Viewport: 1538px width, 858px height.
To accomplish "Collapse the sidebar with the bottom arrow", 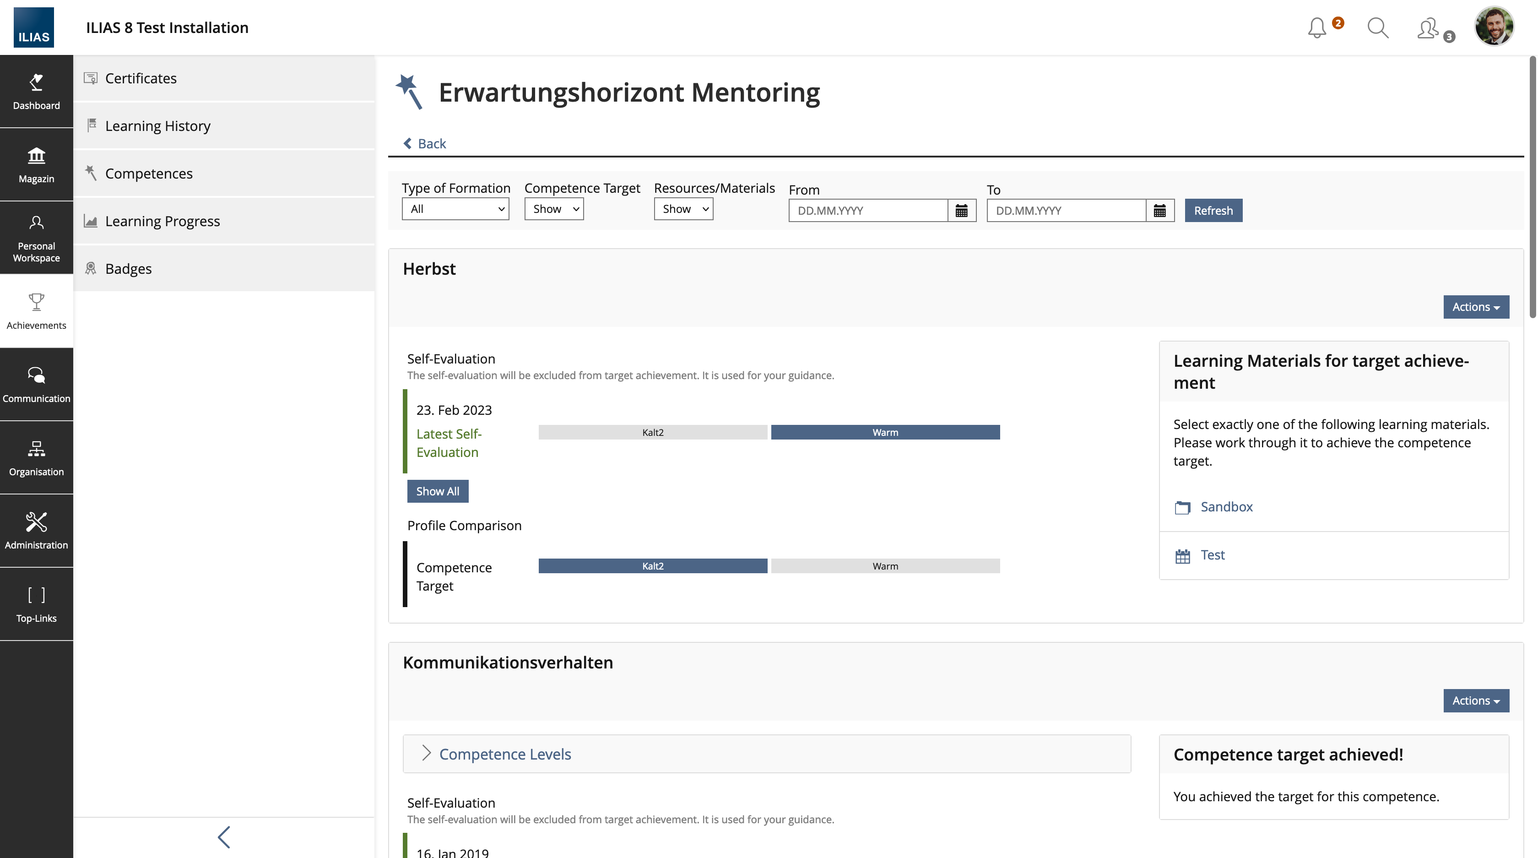I will point(224,837).
